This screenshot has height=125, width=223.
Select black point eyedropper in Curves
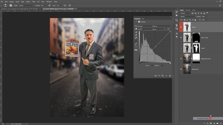(x=136, y=32)
